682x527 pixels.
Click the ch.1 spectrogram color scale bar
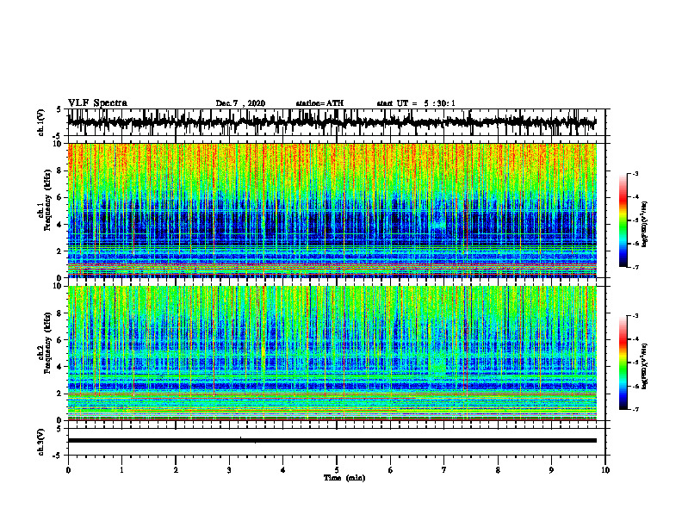coord(623,220)
